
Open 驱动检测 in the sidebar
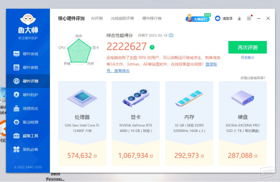coord(28,122)
